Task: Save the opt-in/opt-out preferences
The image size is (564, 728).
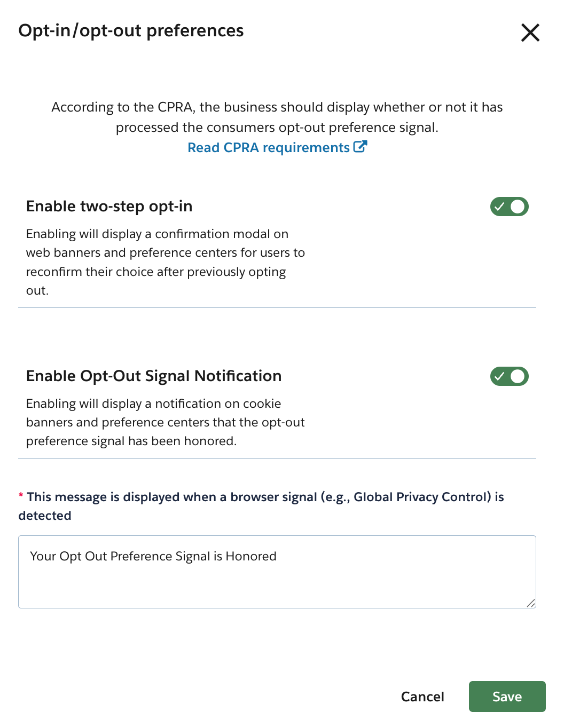Action: (x=506, y=696)
